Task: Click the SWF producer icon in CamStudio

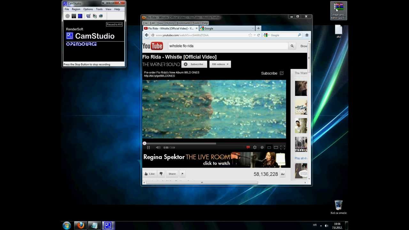Action: coord(101,16)
